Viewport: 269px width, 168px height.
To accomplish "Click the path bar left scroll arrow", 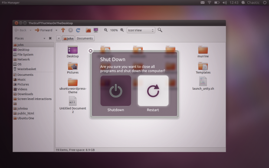I will (x=59, y=39).
